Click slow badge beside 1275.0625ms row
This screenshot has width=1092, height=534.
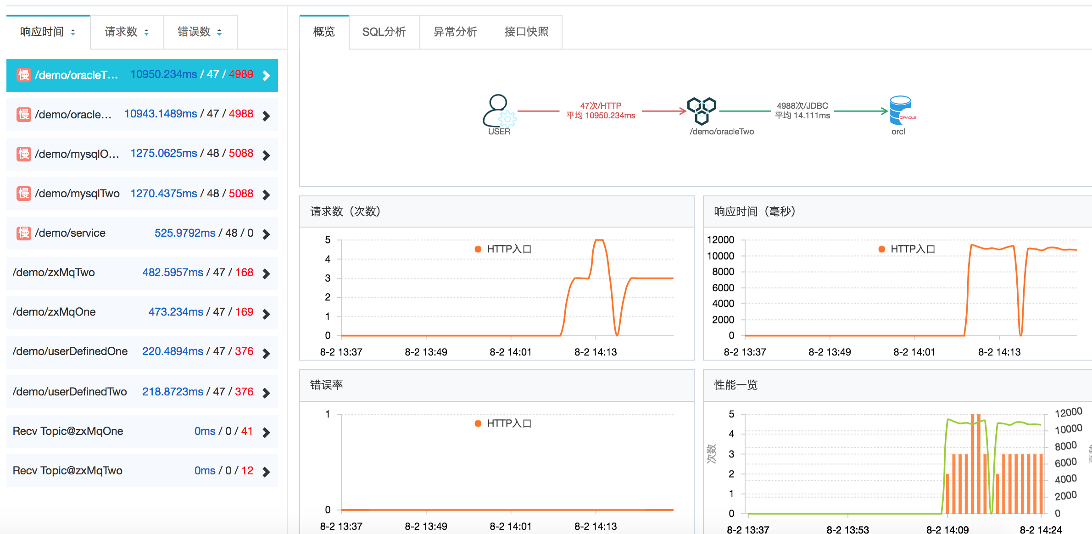click(x=24, y=154)
